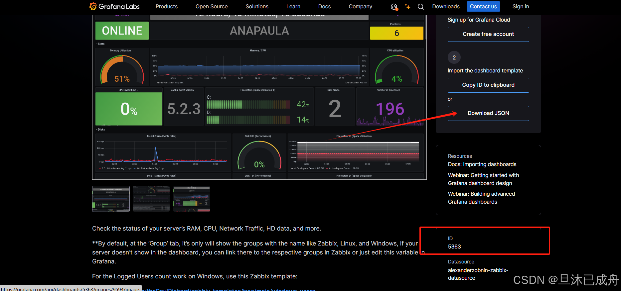Select the first dashboard screenshot thumbnail
Screen dimensions: 621x291
111,199
